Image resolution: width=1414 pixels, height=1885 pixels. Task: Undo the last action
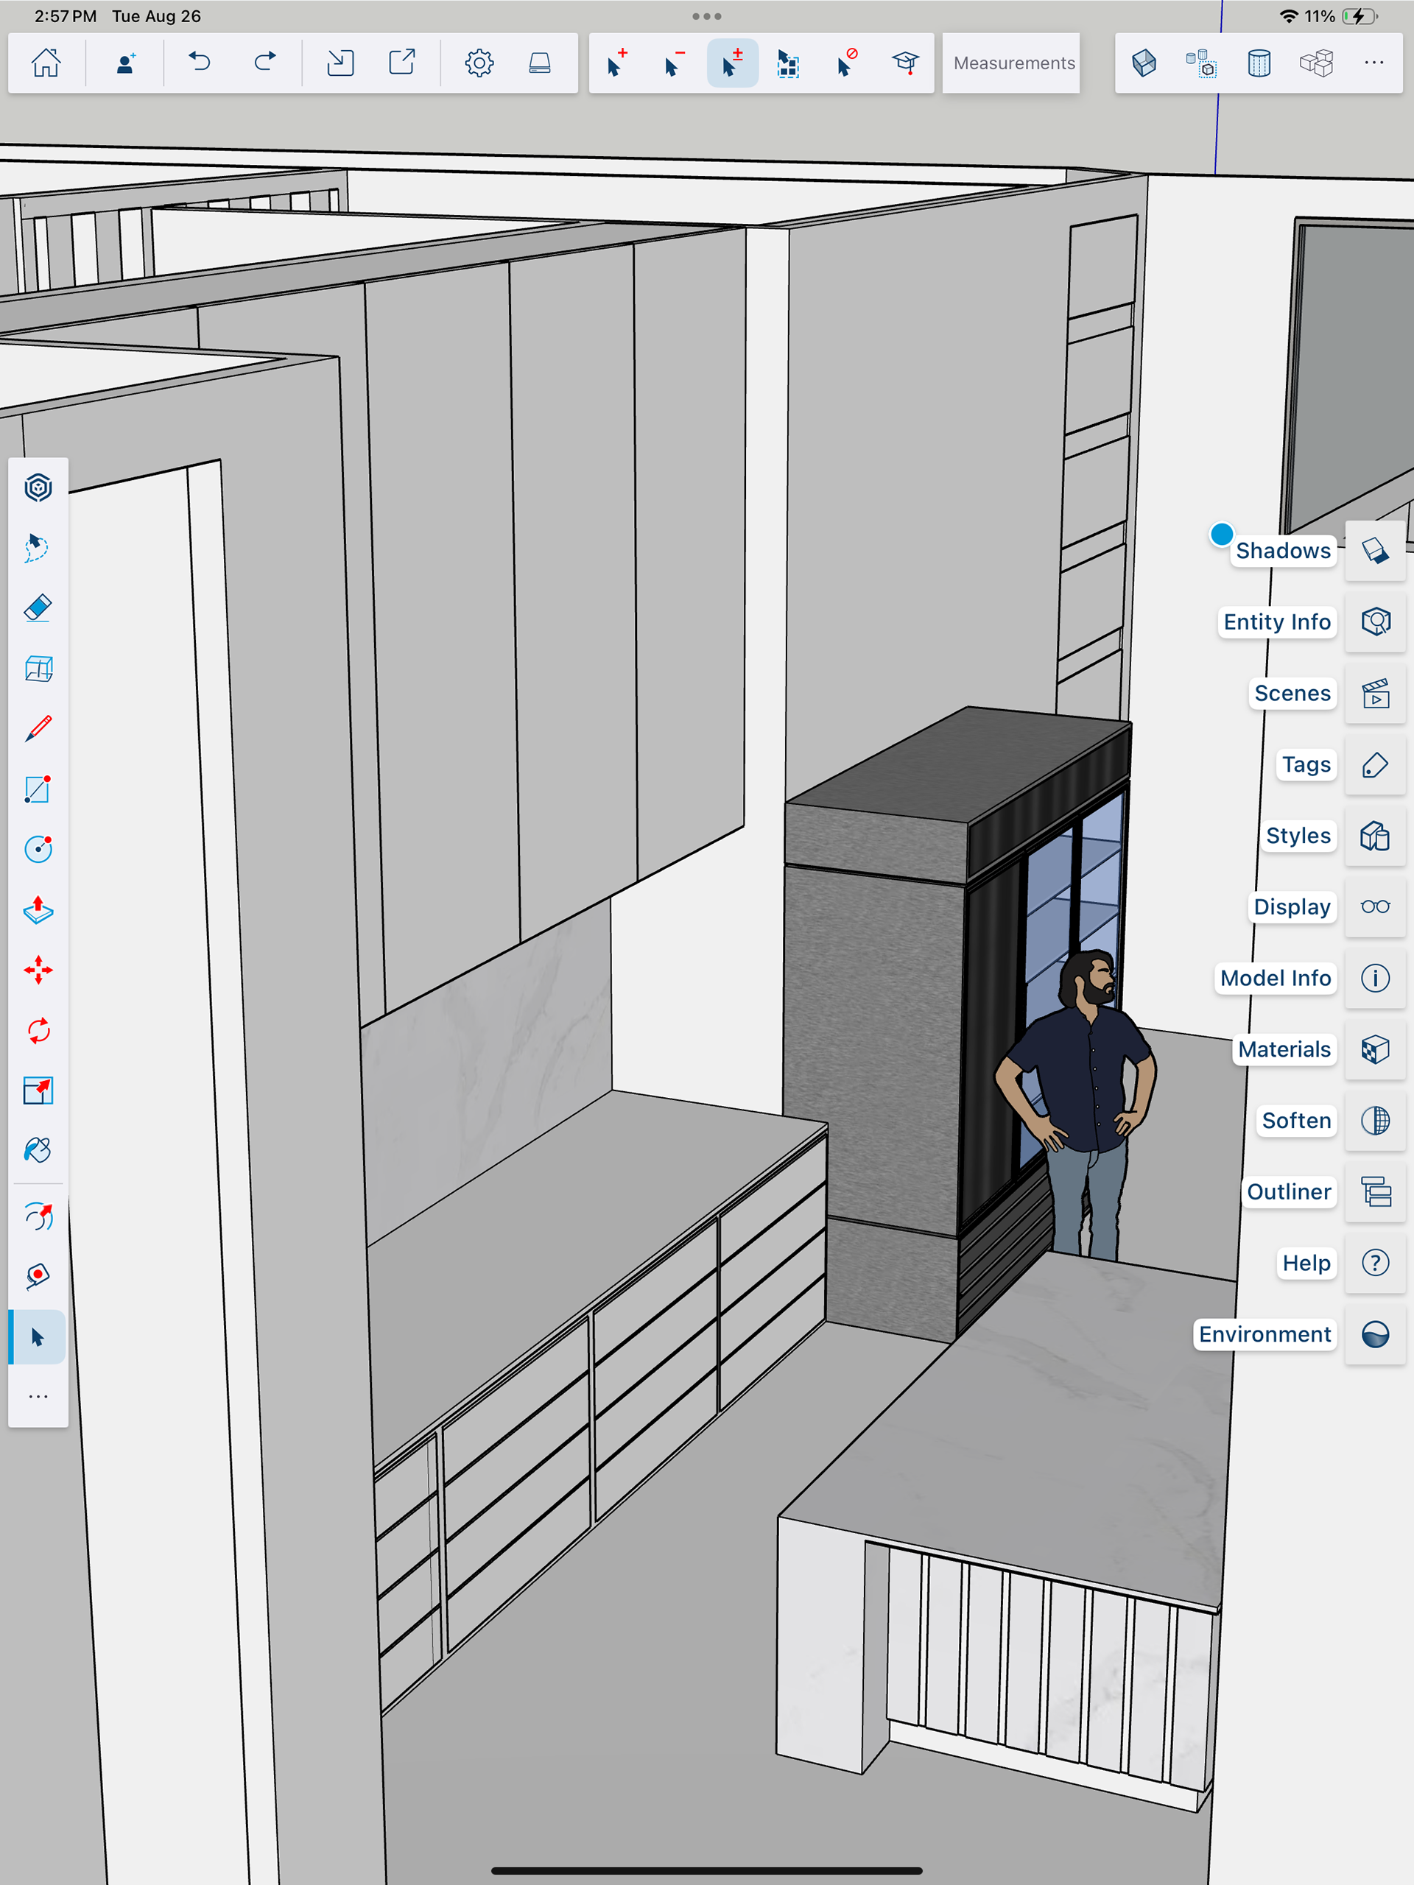tap(200, 63)
